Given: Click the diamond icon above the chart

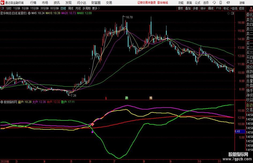Looking at the screenshot, I should [x=228, y=13].
